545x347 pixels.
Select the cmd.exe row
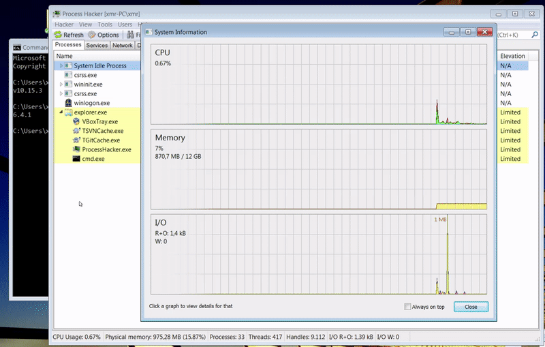[97, 159]
